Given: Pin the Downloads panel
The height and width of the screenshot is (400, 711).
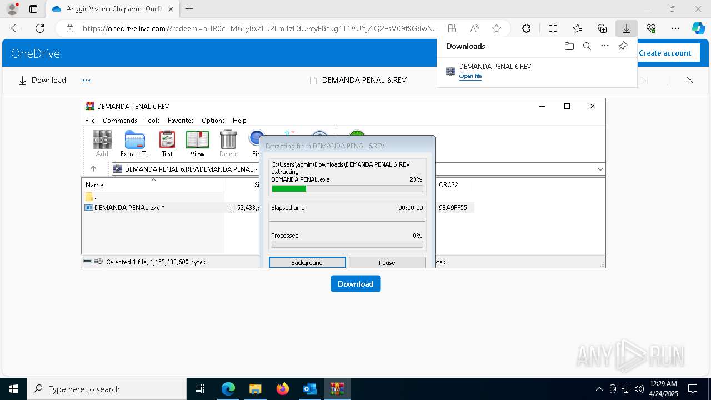Looking at the screenshot, I should coord(623,46).
